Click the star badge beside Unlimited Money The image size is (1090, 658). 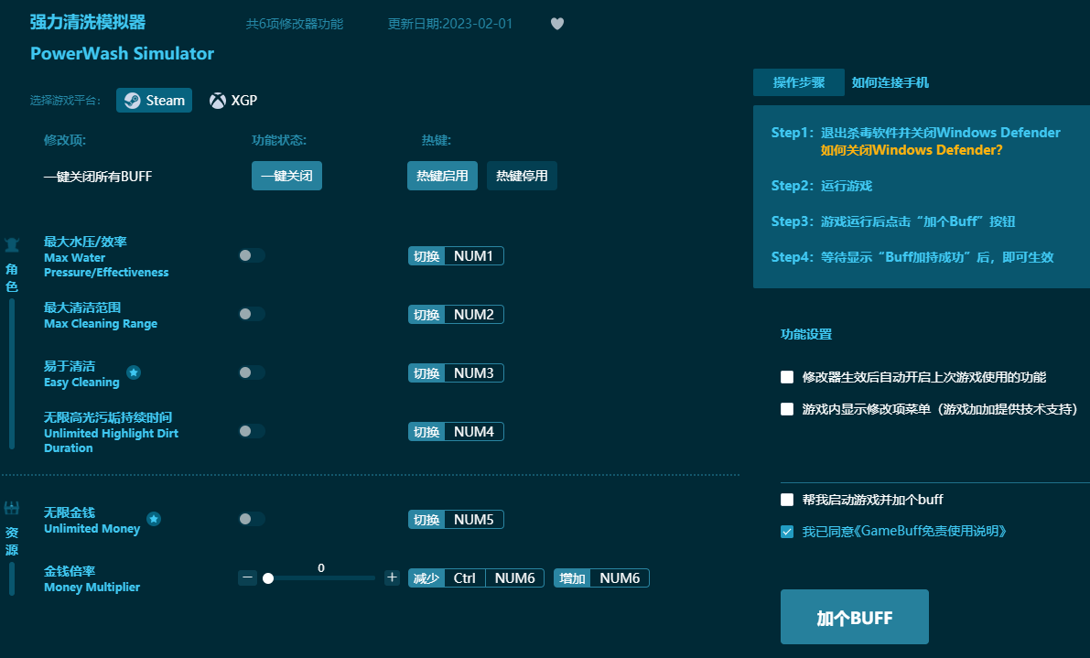[x=154, y=519]
